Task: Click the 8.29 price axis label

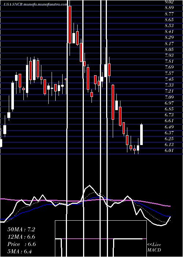Action: coord(169,37)
